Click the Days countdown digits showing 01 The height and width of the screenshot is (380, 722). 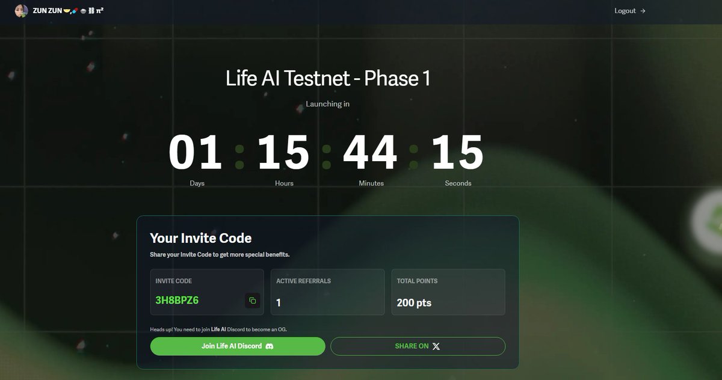(x=196, y=151)
